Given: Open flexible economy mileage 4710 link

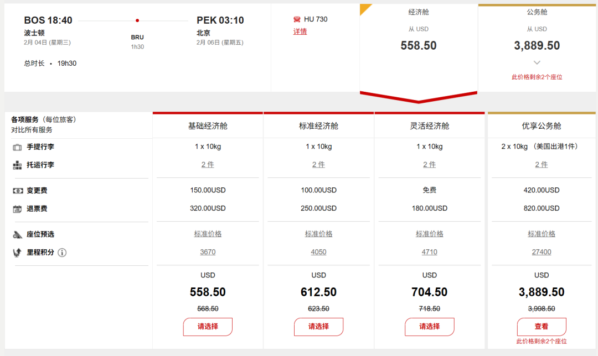Looking at the screenshot, I should (429, 252).
